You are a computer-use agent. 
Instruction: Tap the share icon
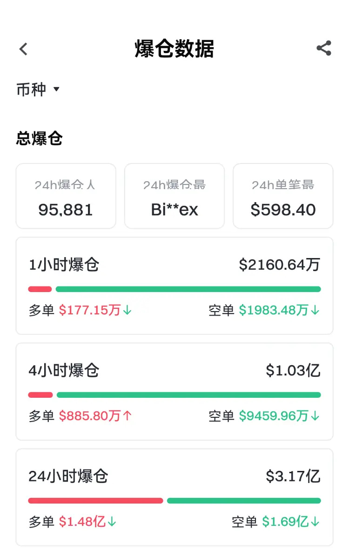coord(323,48)
